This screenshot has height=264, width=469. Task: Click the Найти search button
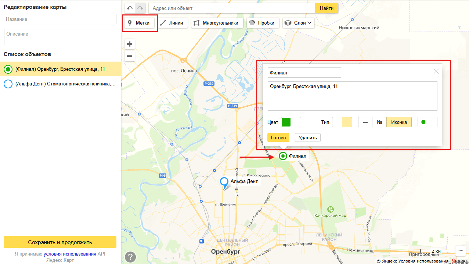tap(327, 8)
